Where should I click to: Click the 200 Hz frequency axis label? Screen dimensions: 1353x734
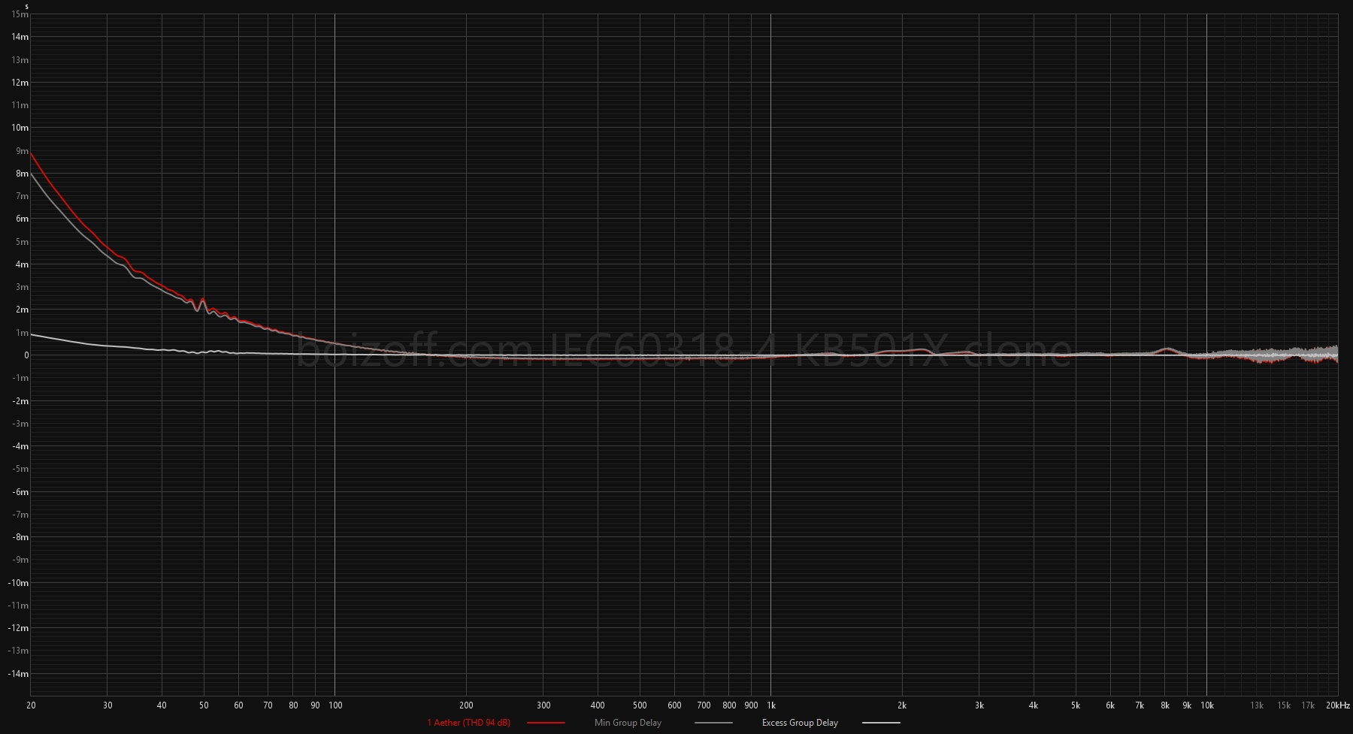(x=466, y=705)
